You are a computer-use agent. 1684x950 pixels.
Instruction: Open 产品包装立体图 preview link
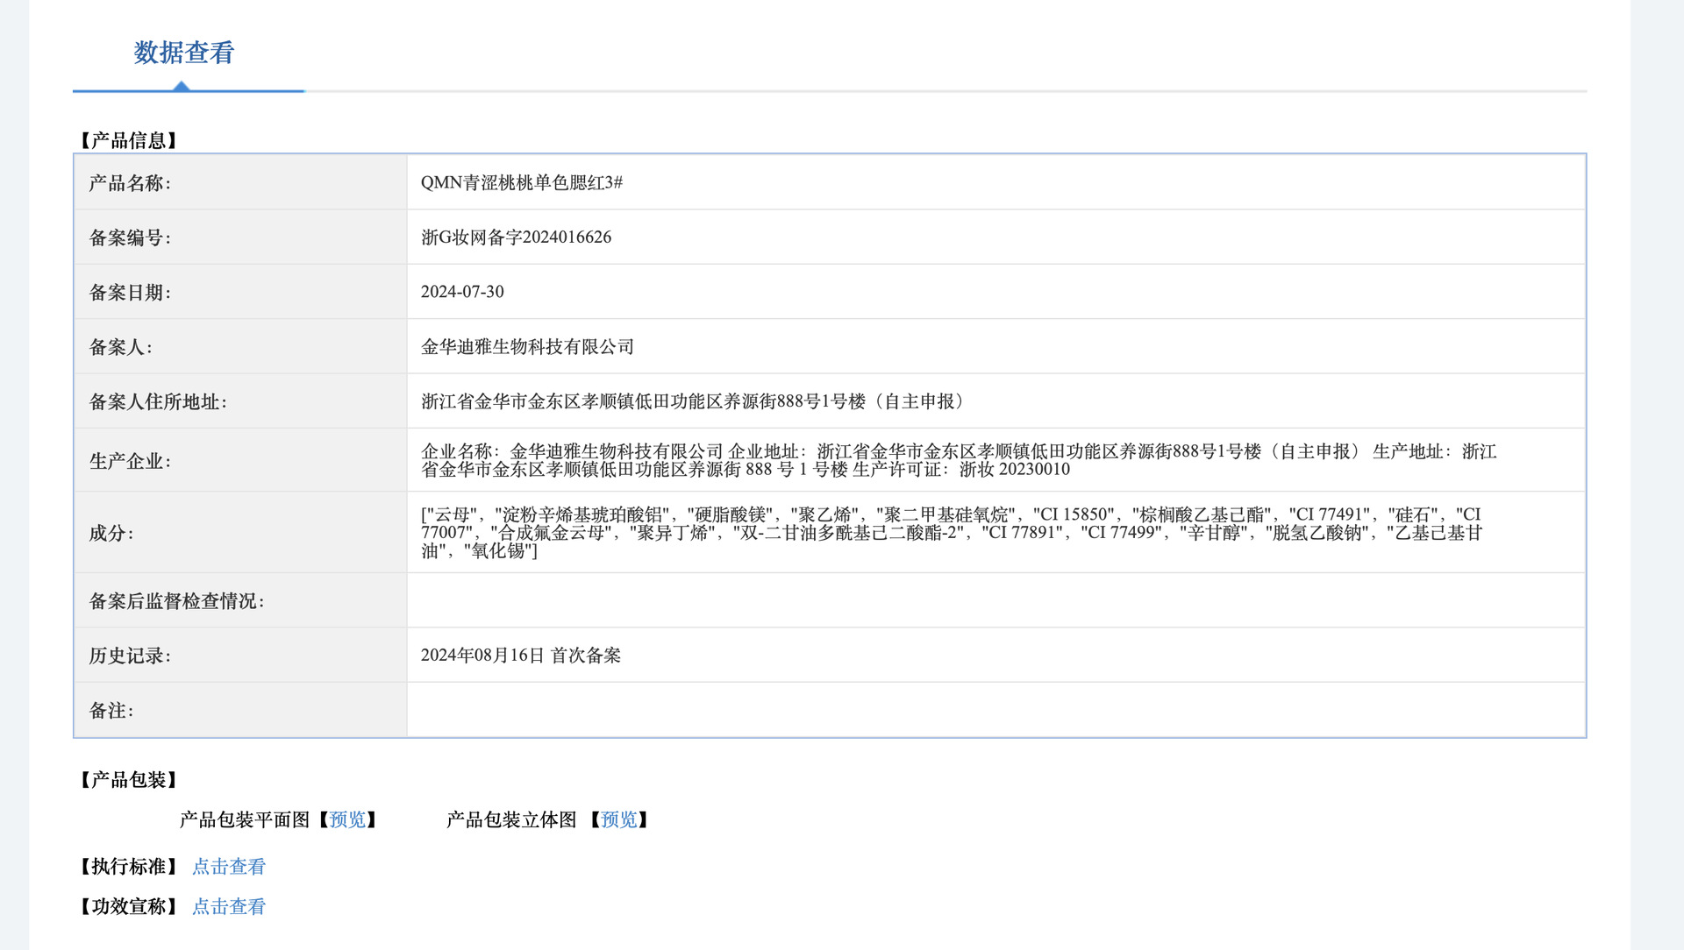tap(619, 819)
